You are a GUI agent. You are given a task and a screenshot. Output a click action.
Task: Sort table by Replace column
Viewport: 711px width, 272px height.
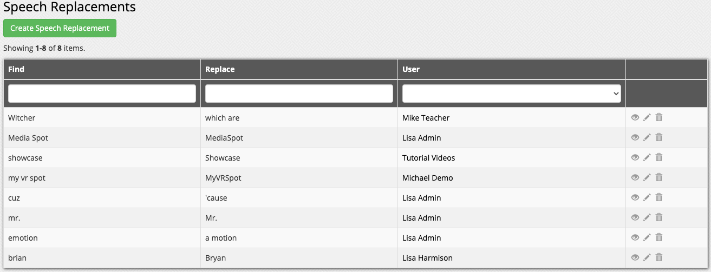click(x=220, y=69)
